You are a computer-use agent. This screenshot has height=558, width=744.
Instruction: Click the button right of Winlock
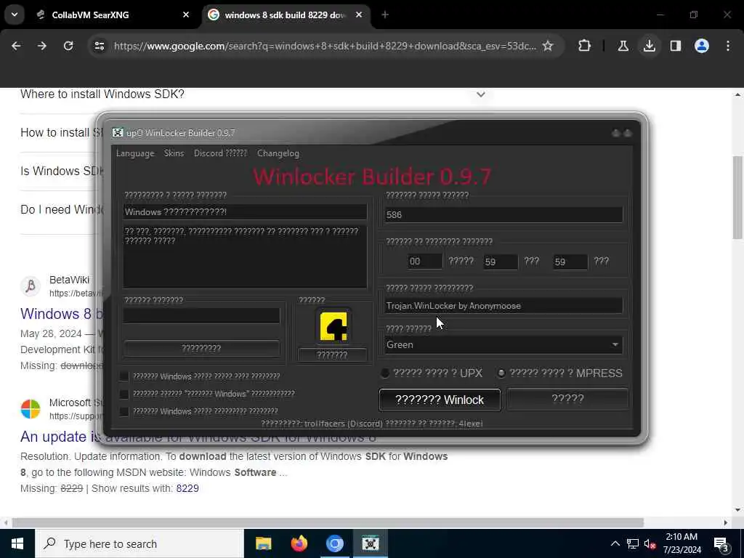tap(567, 399)
